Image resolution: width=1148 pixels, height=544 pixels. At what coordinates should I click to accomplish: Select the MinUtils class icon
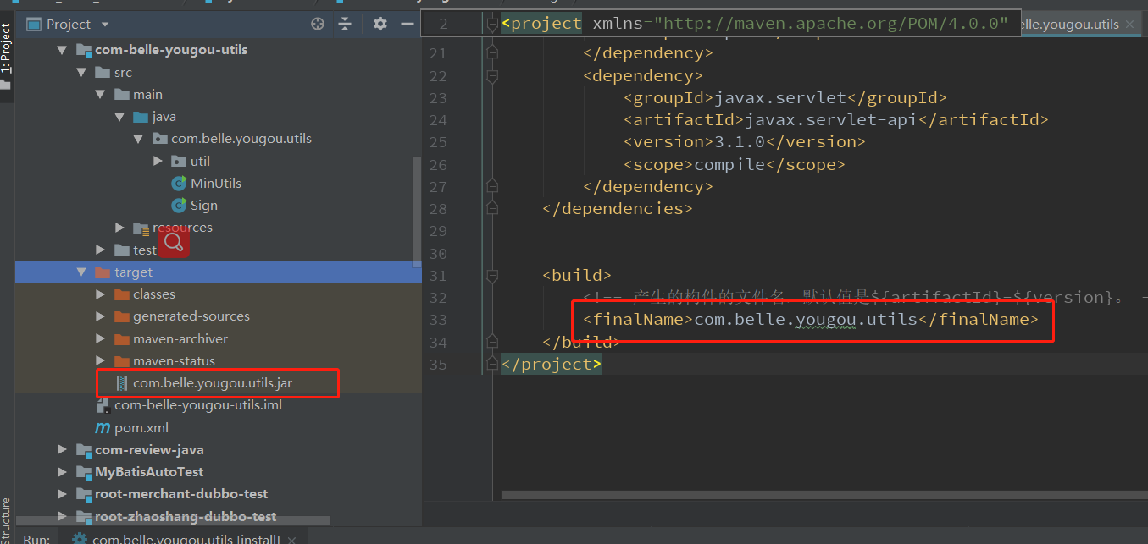pos(179,183)
